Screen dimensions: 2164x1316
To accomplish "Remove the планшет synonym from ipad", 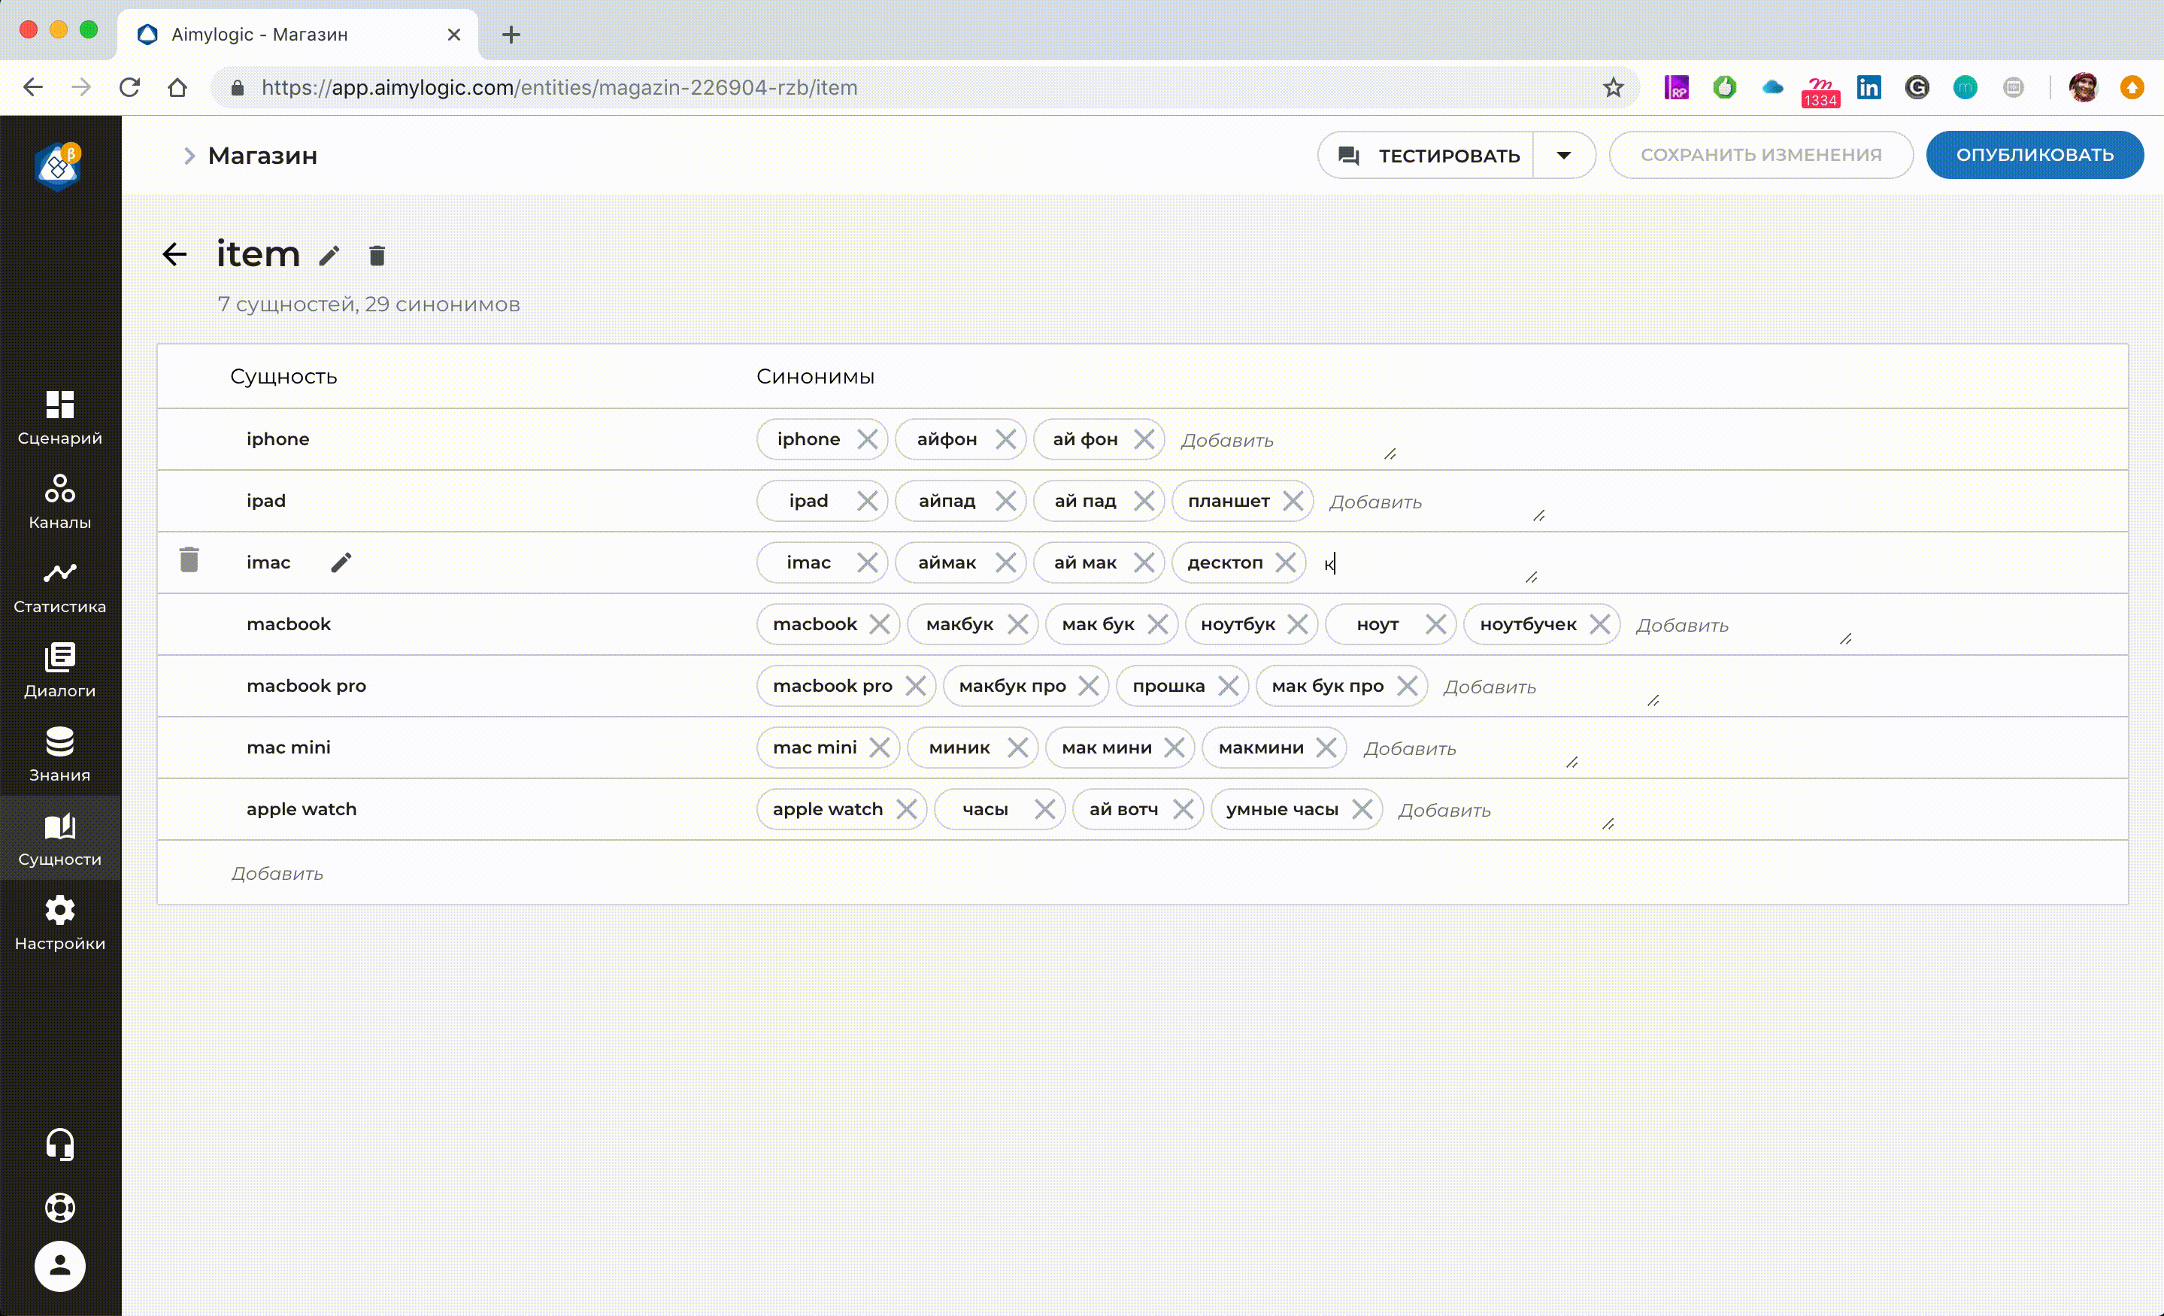I will [x=1293, y=501].
